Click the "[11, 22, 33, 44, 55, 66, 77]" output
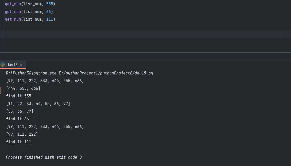Image resolution: width=291 pixels, height=166 pixels. click(x=38, y=104)
